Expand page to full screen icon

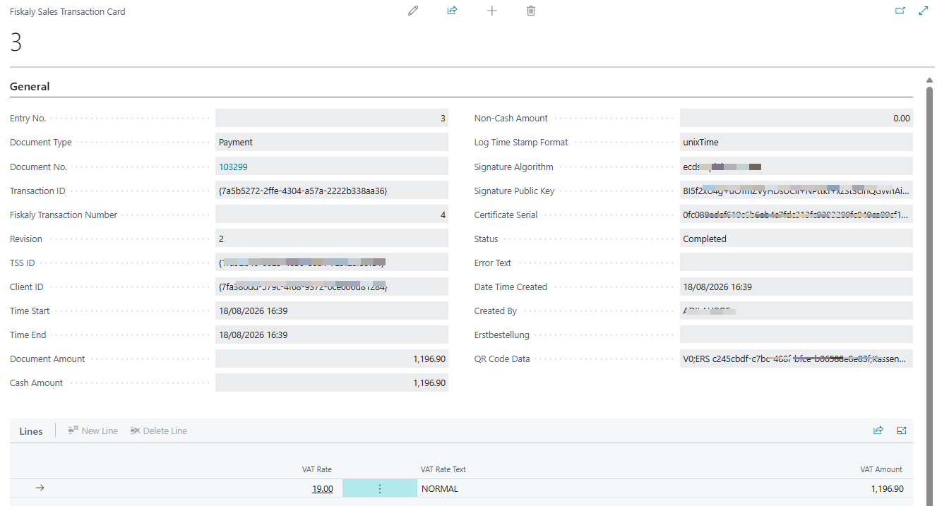coord(923,11)
